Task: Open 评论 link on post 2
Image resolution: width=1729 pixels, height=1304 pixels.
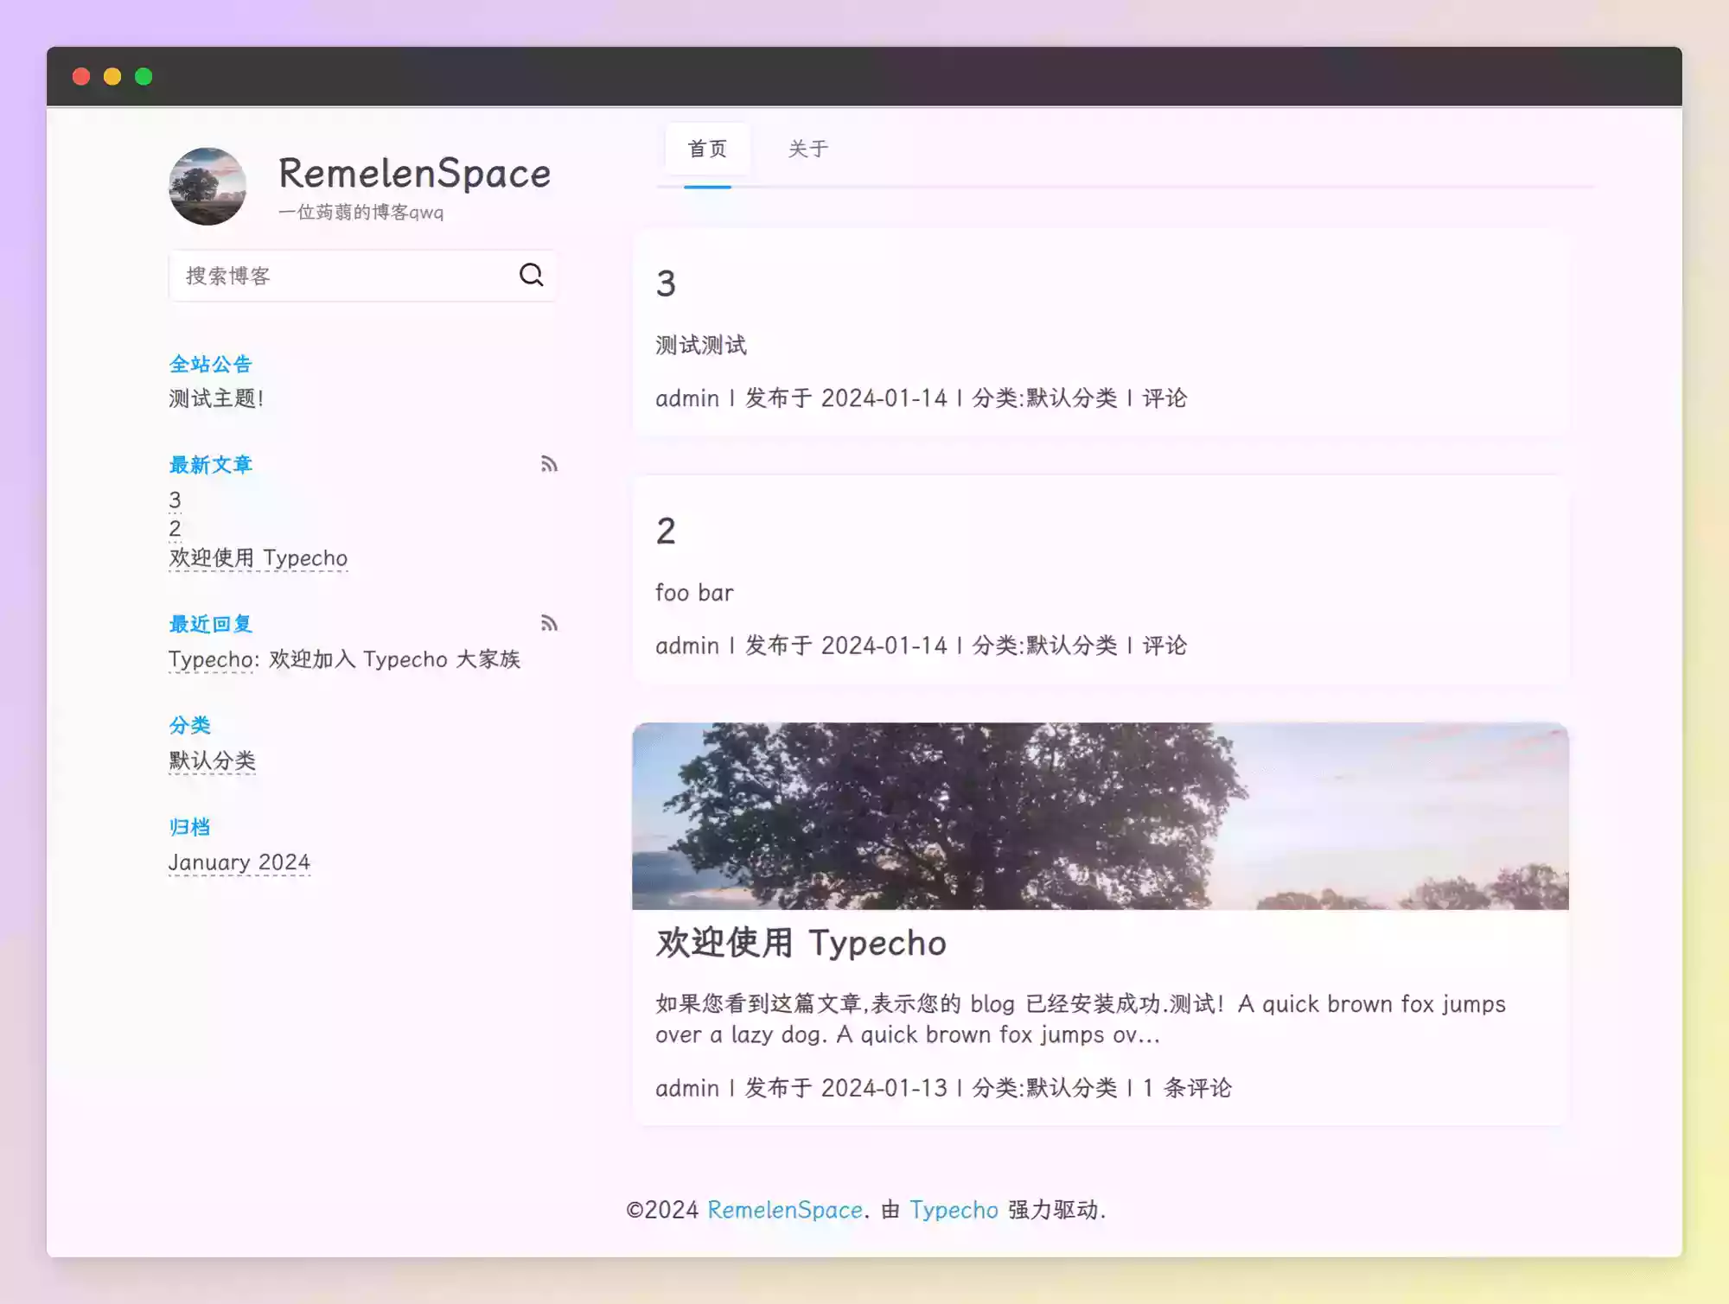Action: (1164, 646)
